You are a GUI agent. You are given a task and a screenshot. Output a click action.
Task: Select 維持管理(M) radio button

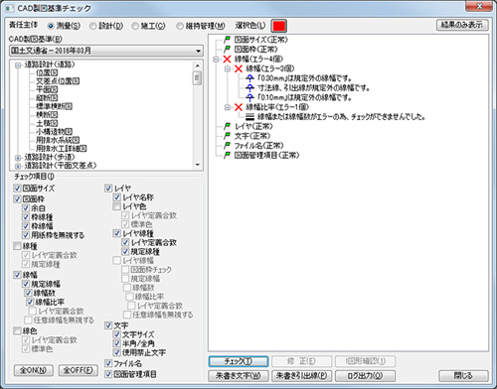pos(180,26)
